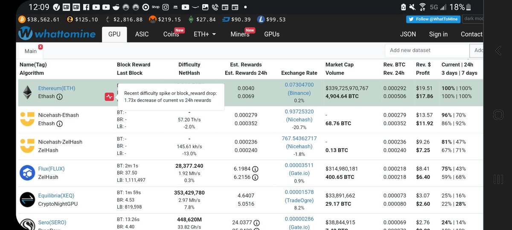Open the JSON link
The width and height of the screenshot is (512, 230).
[x=408, y=34]
